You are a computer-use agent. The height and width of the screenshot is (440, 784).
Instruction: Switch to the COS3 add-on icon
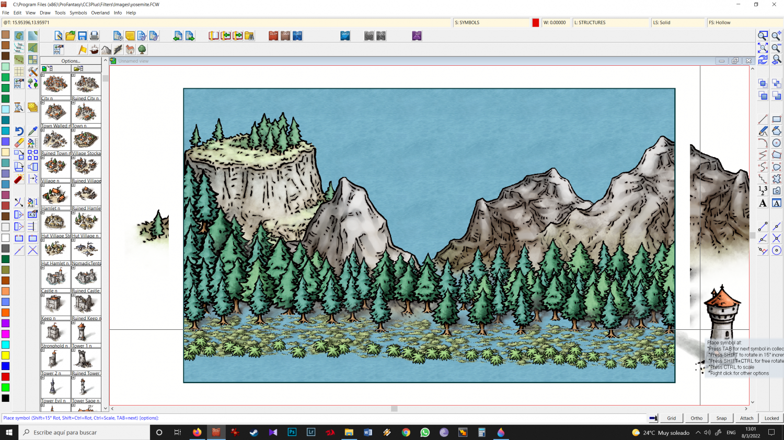(x=345, y=35)
